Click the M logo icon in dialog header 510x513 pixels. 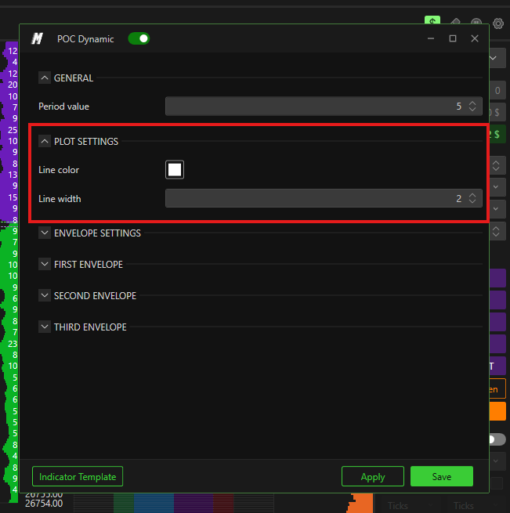click(x=37, y=38)
